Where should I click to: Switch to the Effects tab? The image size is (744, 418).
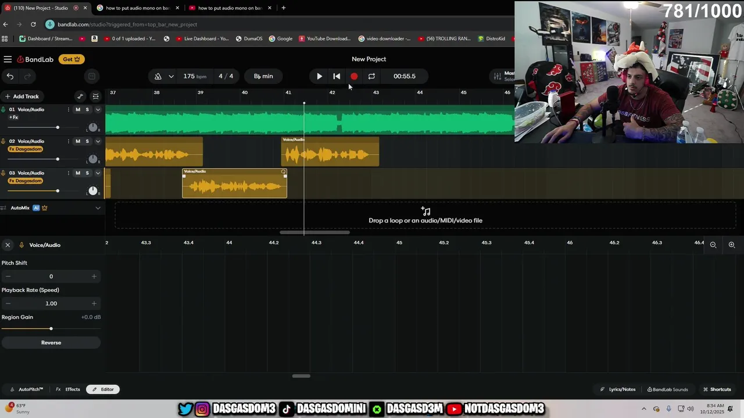pos(68,390)
